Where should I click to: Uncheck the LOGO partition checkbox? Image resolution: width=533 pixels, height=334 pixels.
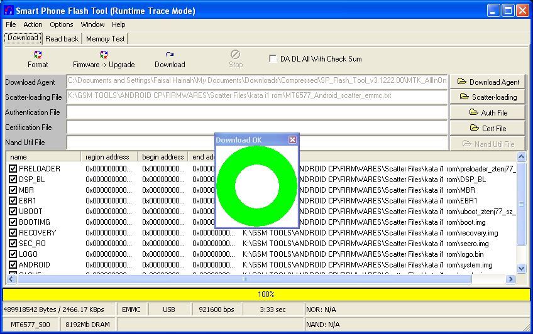point(13,254)
